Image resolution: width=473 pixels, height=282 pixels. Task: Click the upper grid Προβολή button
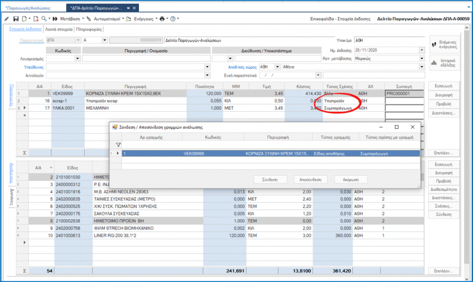tap(443, 104)
